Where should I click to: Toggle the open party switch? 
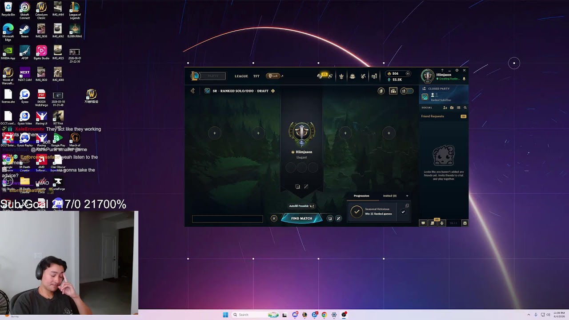coord(407,91)
